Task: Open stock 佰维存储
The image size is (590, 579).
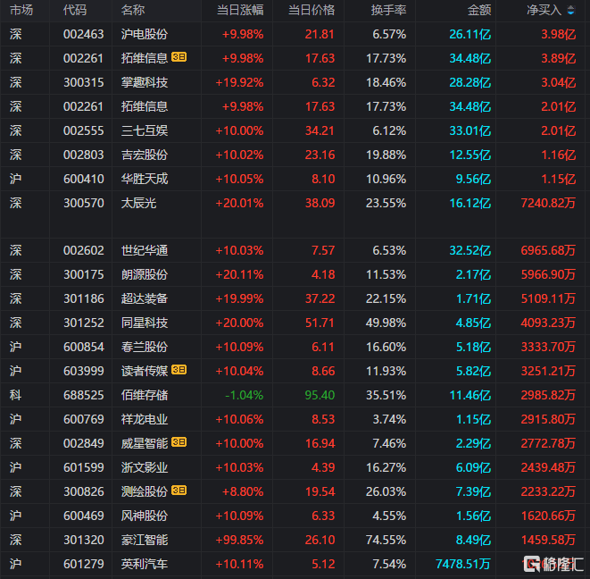Action: (x=145, y=395)
